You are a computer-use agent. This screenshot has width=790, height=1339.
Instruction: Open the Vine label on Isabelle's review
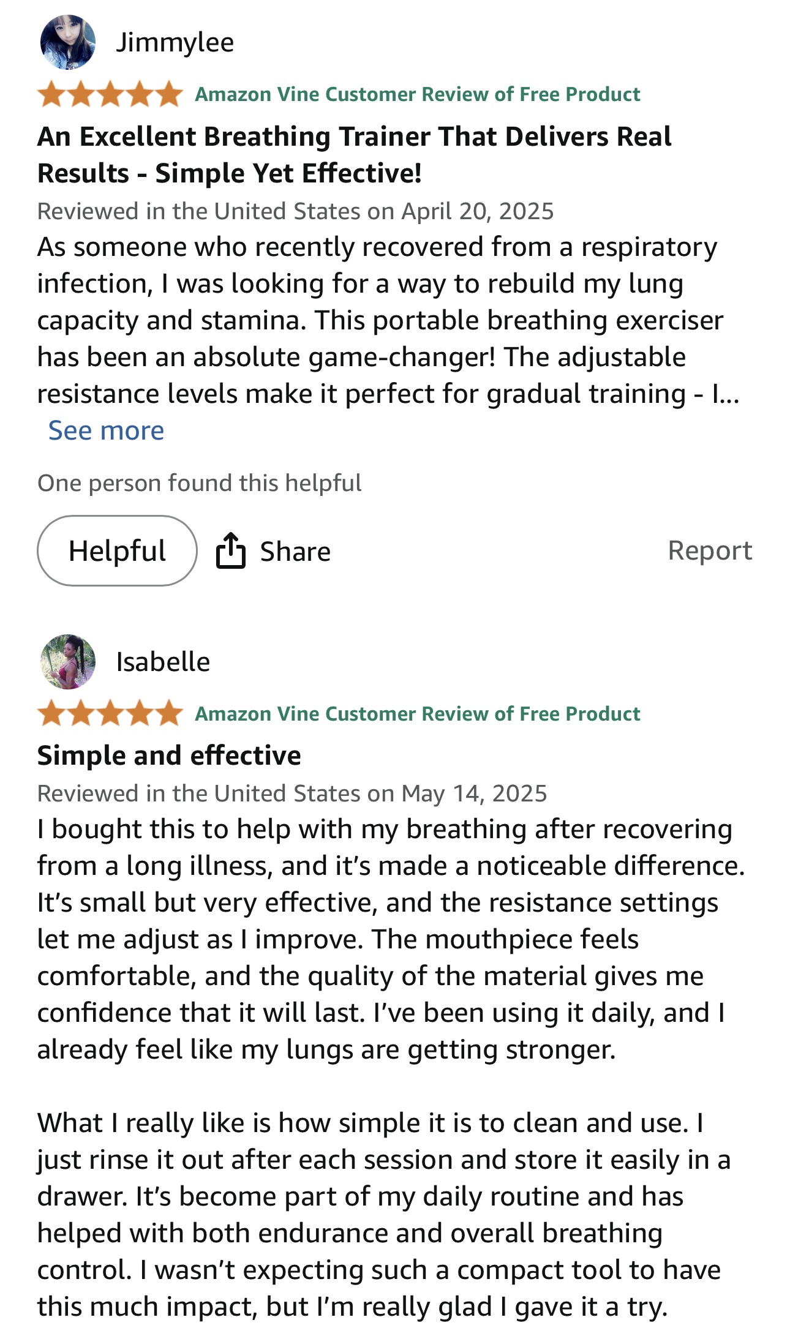[x=417, y=714]
